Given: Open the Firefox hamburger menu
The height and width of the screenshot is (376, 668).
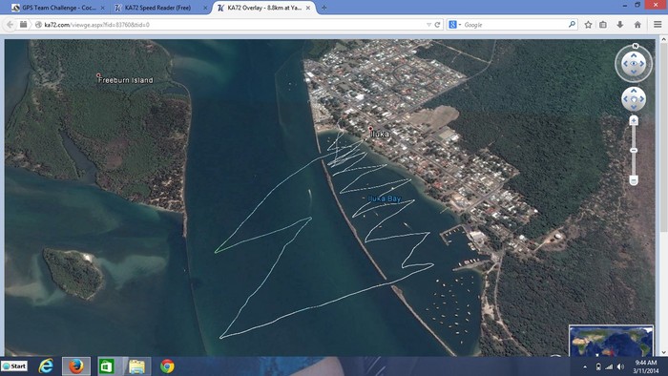Looking at the screenshot, I should click(658, 25).
